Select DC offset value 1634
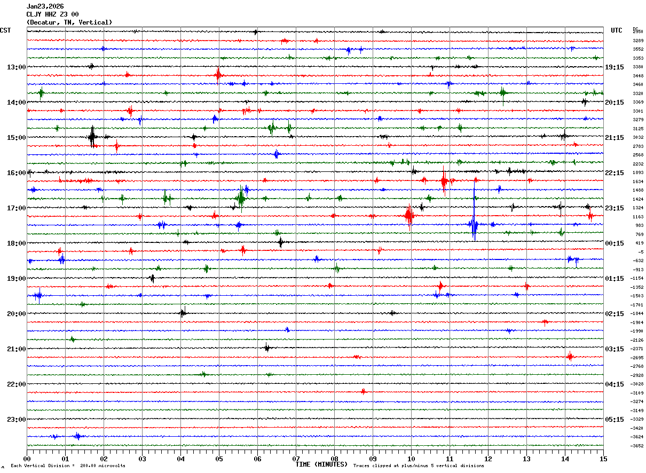Viewport: 646px width, 473px height. (x=638, y=182)
